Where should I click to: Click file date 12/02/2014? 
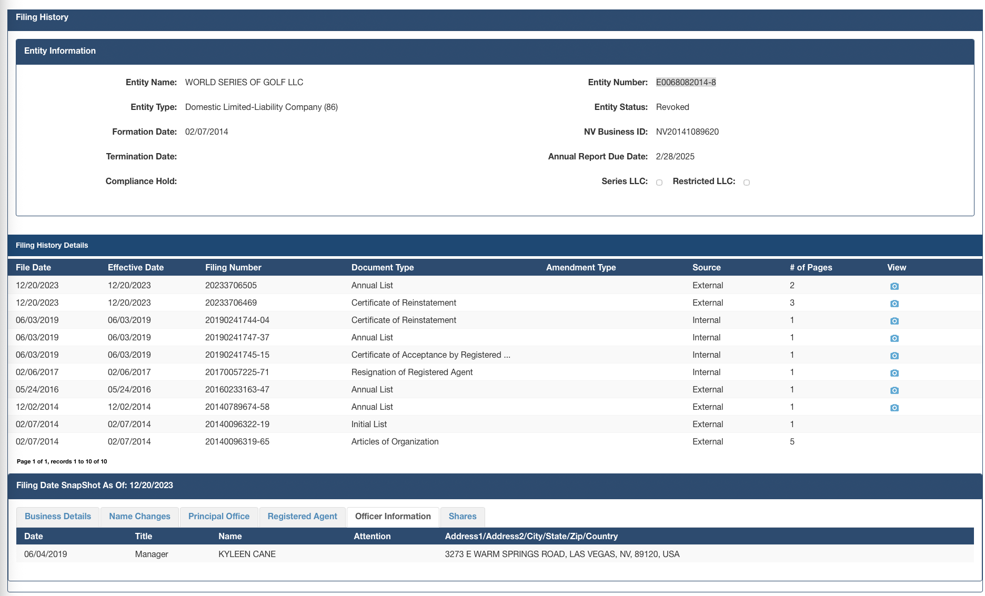(x=37, y=407)
